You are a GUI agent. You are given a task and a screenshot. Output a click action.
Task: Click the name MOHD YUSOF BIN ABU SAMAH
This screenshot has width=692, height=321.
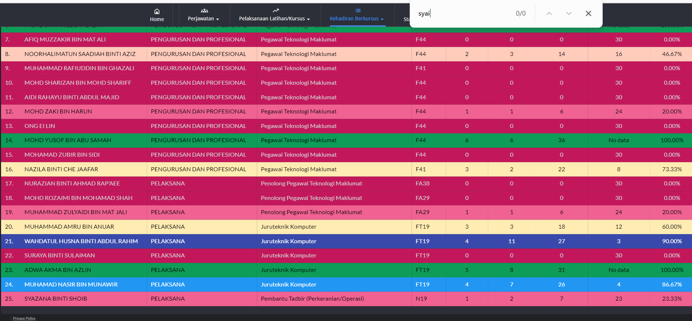coord(68,140)
